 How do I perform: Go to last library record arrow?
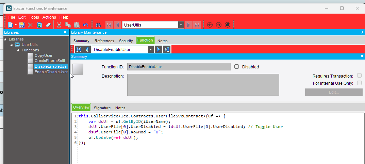pyautogui.click(x=197, y=25)
